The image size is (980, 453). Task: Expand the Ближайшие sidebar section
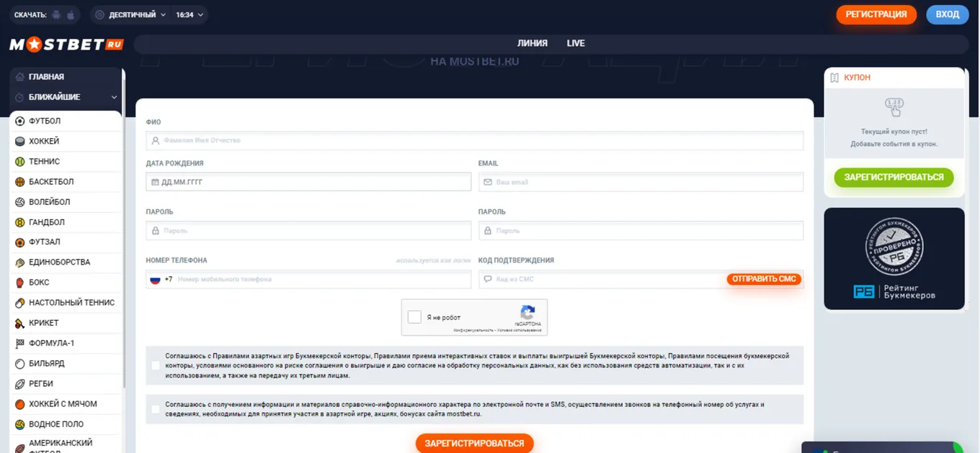pos(66,97)
